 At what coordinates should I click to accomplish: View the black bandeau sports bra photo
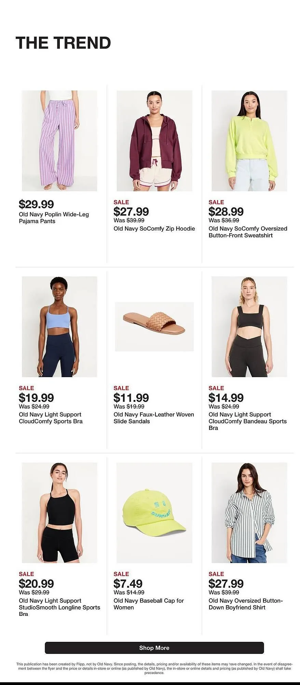pyautogui.click(x=249, y=327)
